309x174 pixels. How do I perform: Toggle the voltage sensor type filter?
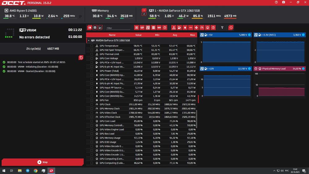pos(179,28)
